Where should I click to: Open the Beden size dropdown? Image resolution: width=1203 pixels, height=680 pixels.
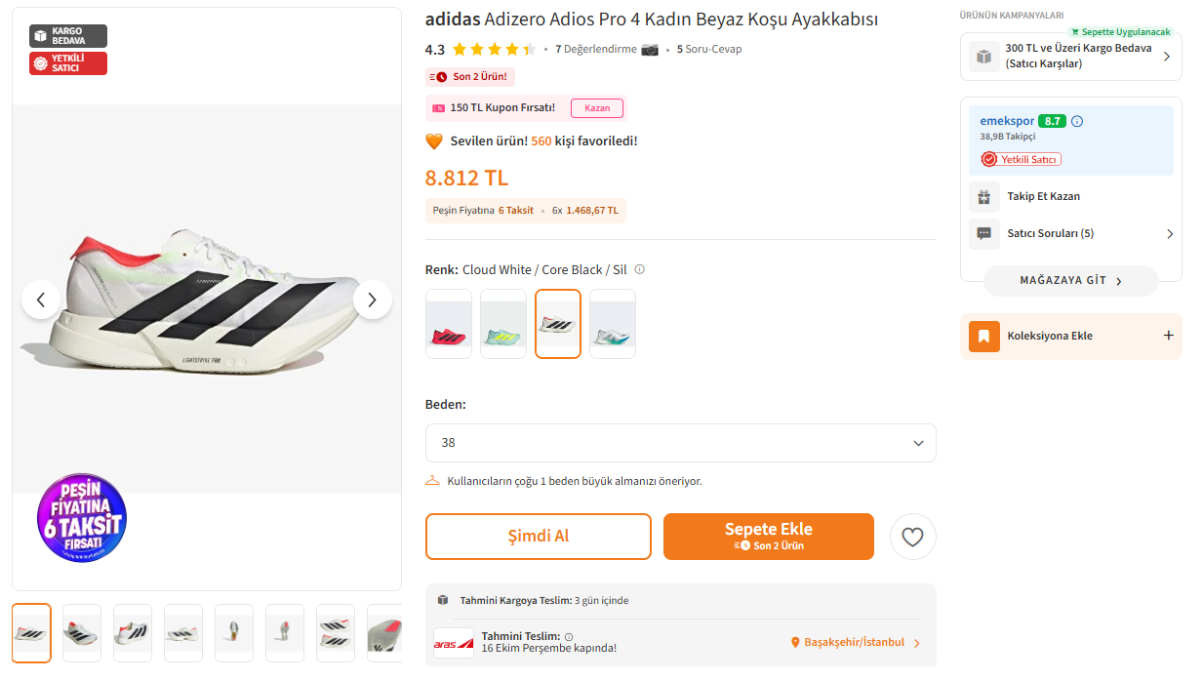click(680, 443)
